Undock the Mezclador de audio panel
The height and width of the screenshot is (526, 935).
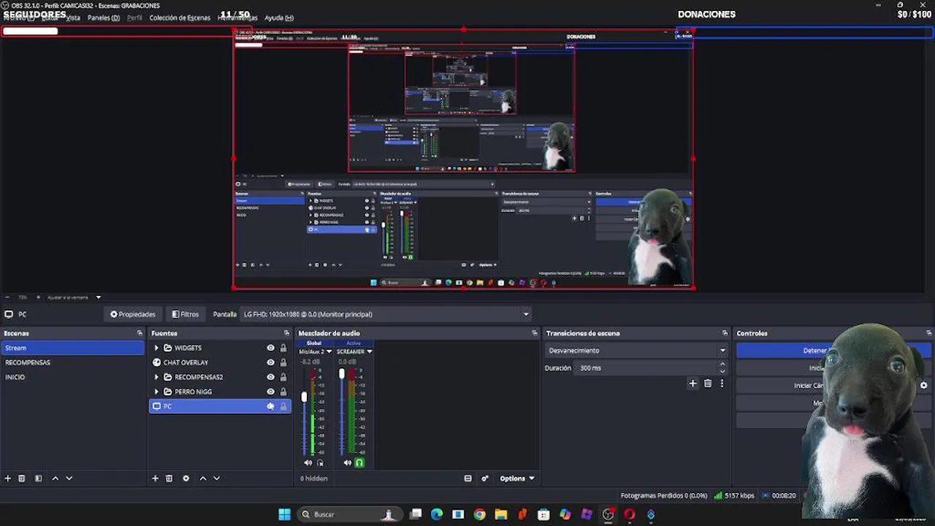[x=535, y=333]
